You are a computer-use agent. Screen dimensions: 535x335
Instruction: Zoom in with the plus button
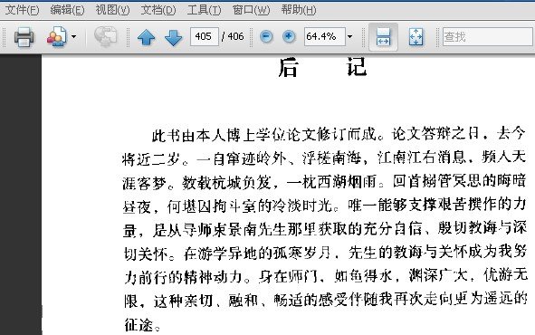pyautogui.click(x=289, y=36)
